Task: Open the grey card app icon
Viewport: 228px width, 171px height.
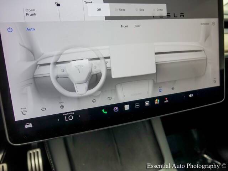Action: coord(147,104)
